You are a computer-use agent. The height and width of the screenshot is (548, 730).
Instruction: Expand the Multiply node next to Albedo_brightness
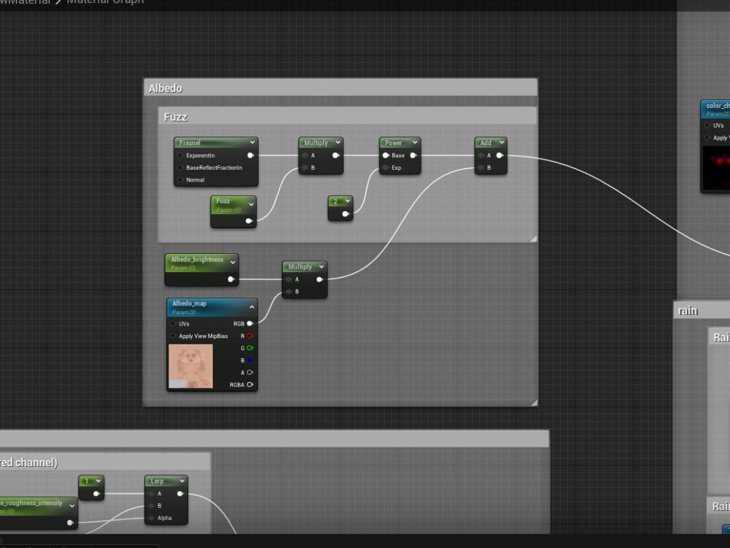pos(321,266)
